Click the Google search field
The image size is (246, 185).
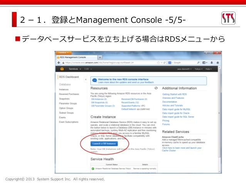[x=184, y=63]
